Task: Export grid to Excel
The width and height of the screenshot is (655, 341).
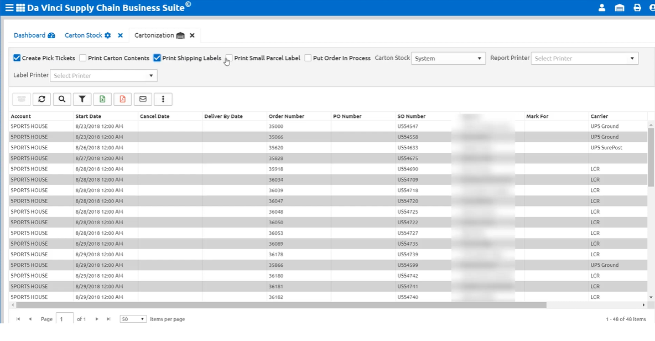Action: click(x=102, y=99)
